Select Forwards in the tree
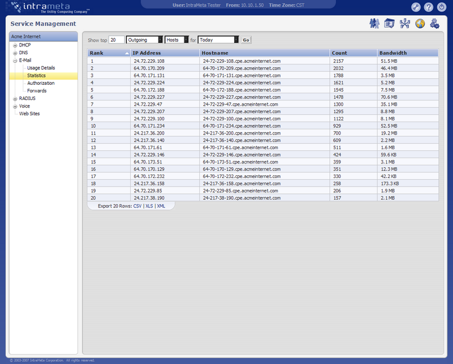453x364 pixels. pos(37,90)
